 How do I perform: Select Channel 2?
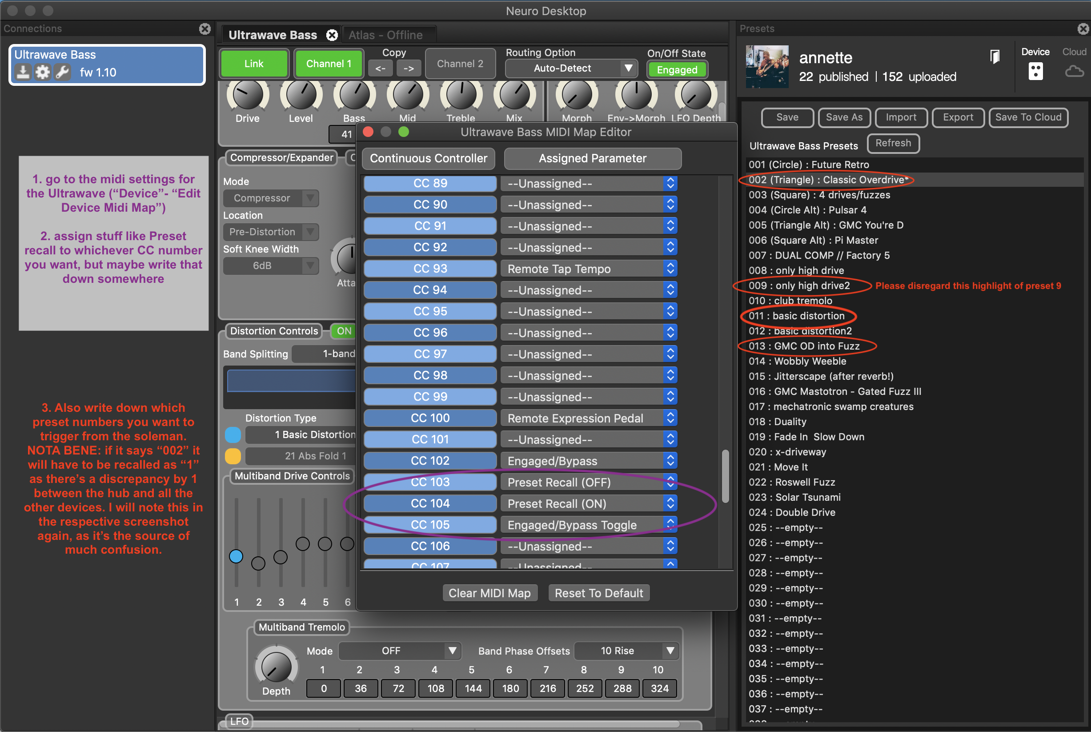pos(460,64)
